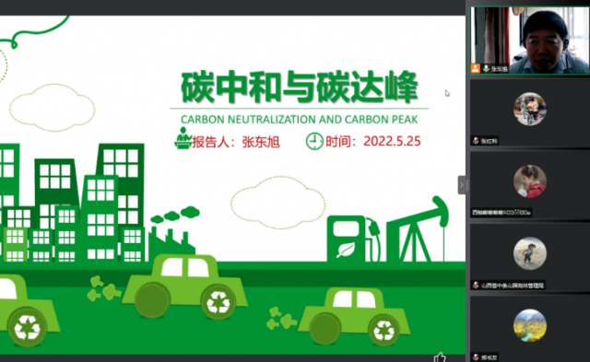Click 张红利's muted microphone icon
This screenshot has height=362, width=590.
(476, 141)
